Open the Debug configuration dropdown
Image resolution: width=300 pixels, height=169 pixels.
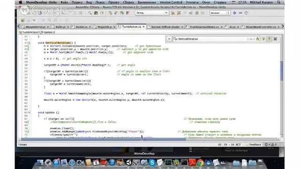(x=152, y=13)
